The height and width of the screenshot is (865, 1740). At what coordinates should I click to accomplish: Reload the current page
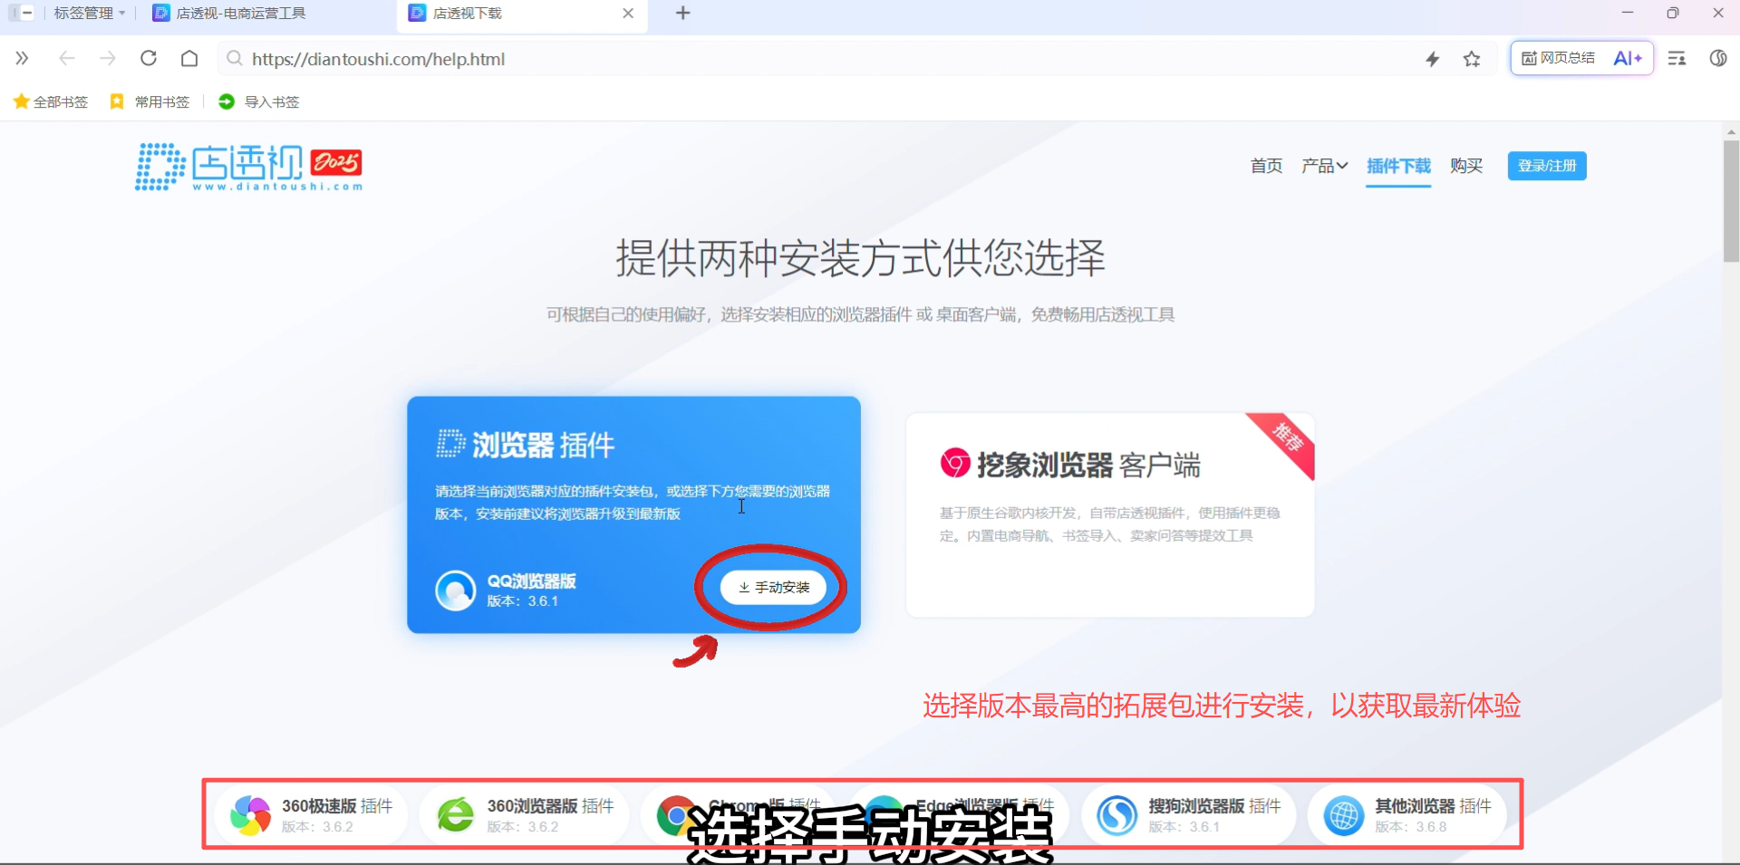149,59
